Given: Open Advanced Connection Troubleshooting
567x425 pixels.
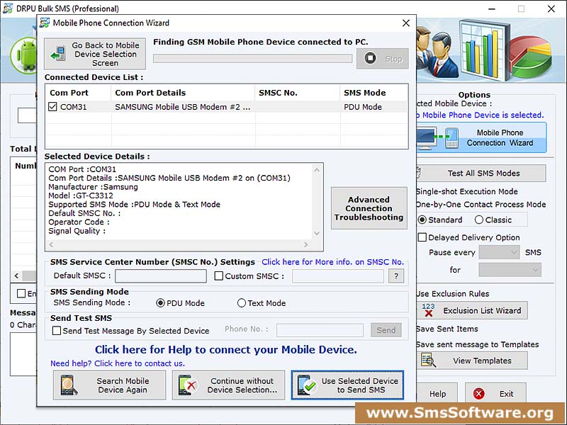Looking at the screenshot, I should [x=369, y=208].
